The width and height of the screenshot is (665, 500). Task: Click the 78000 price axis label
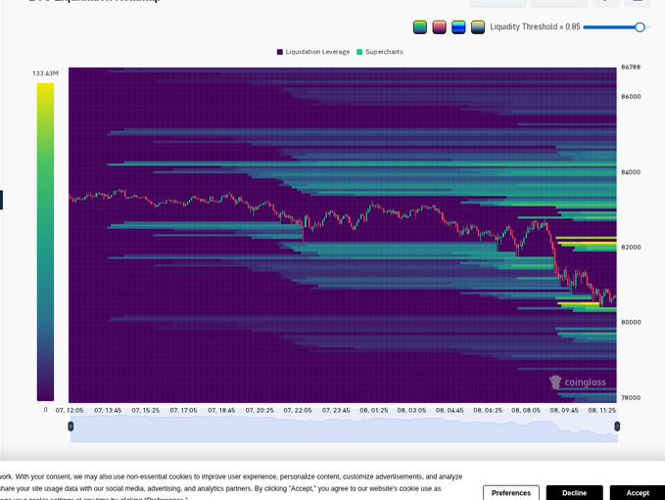tap(631, 397)
